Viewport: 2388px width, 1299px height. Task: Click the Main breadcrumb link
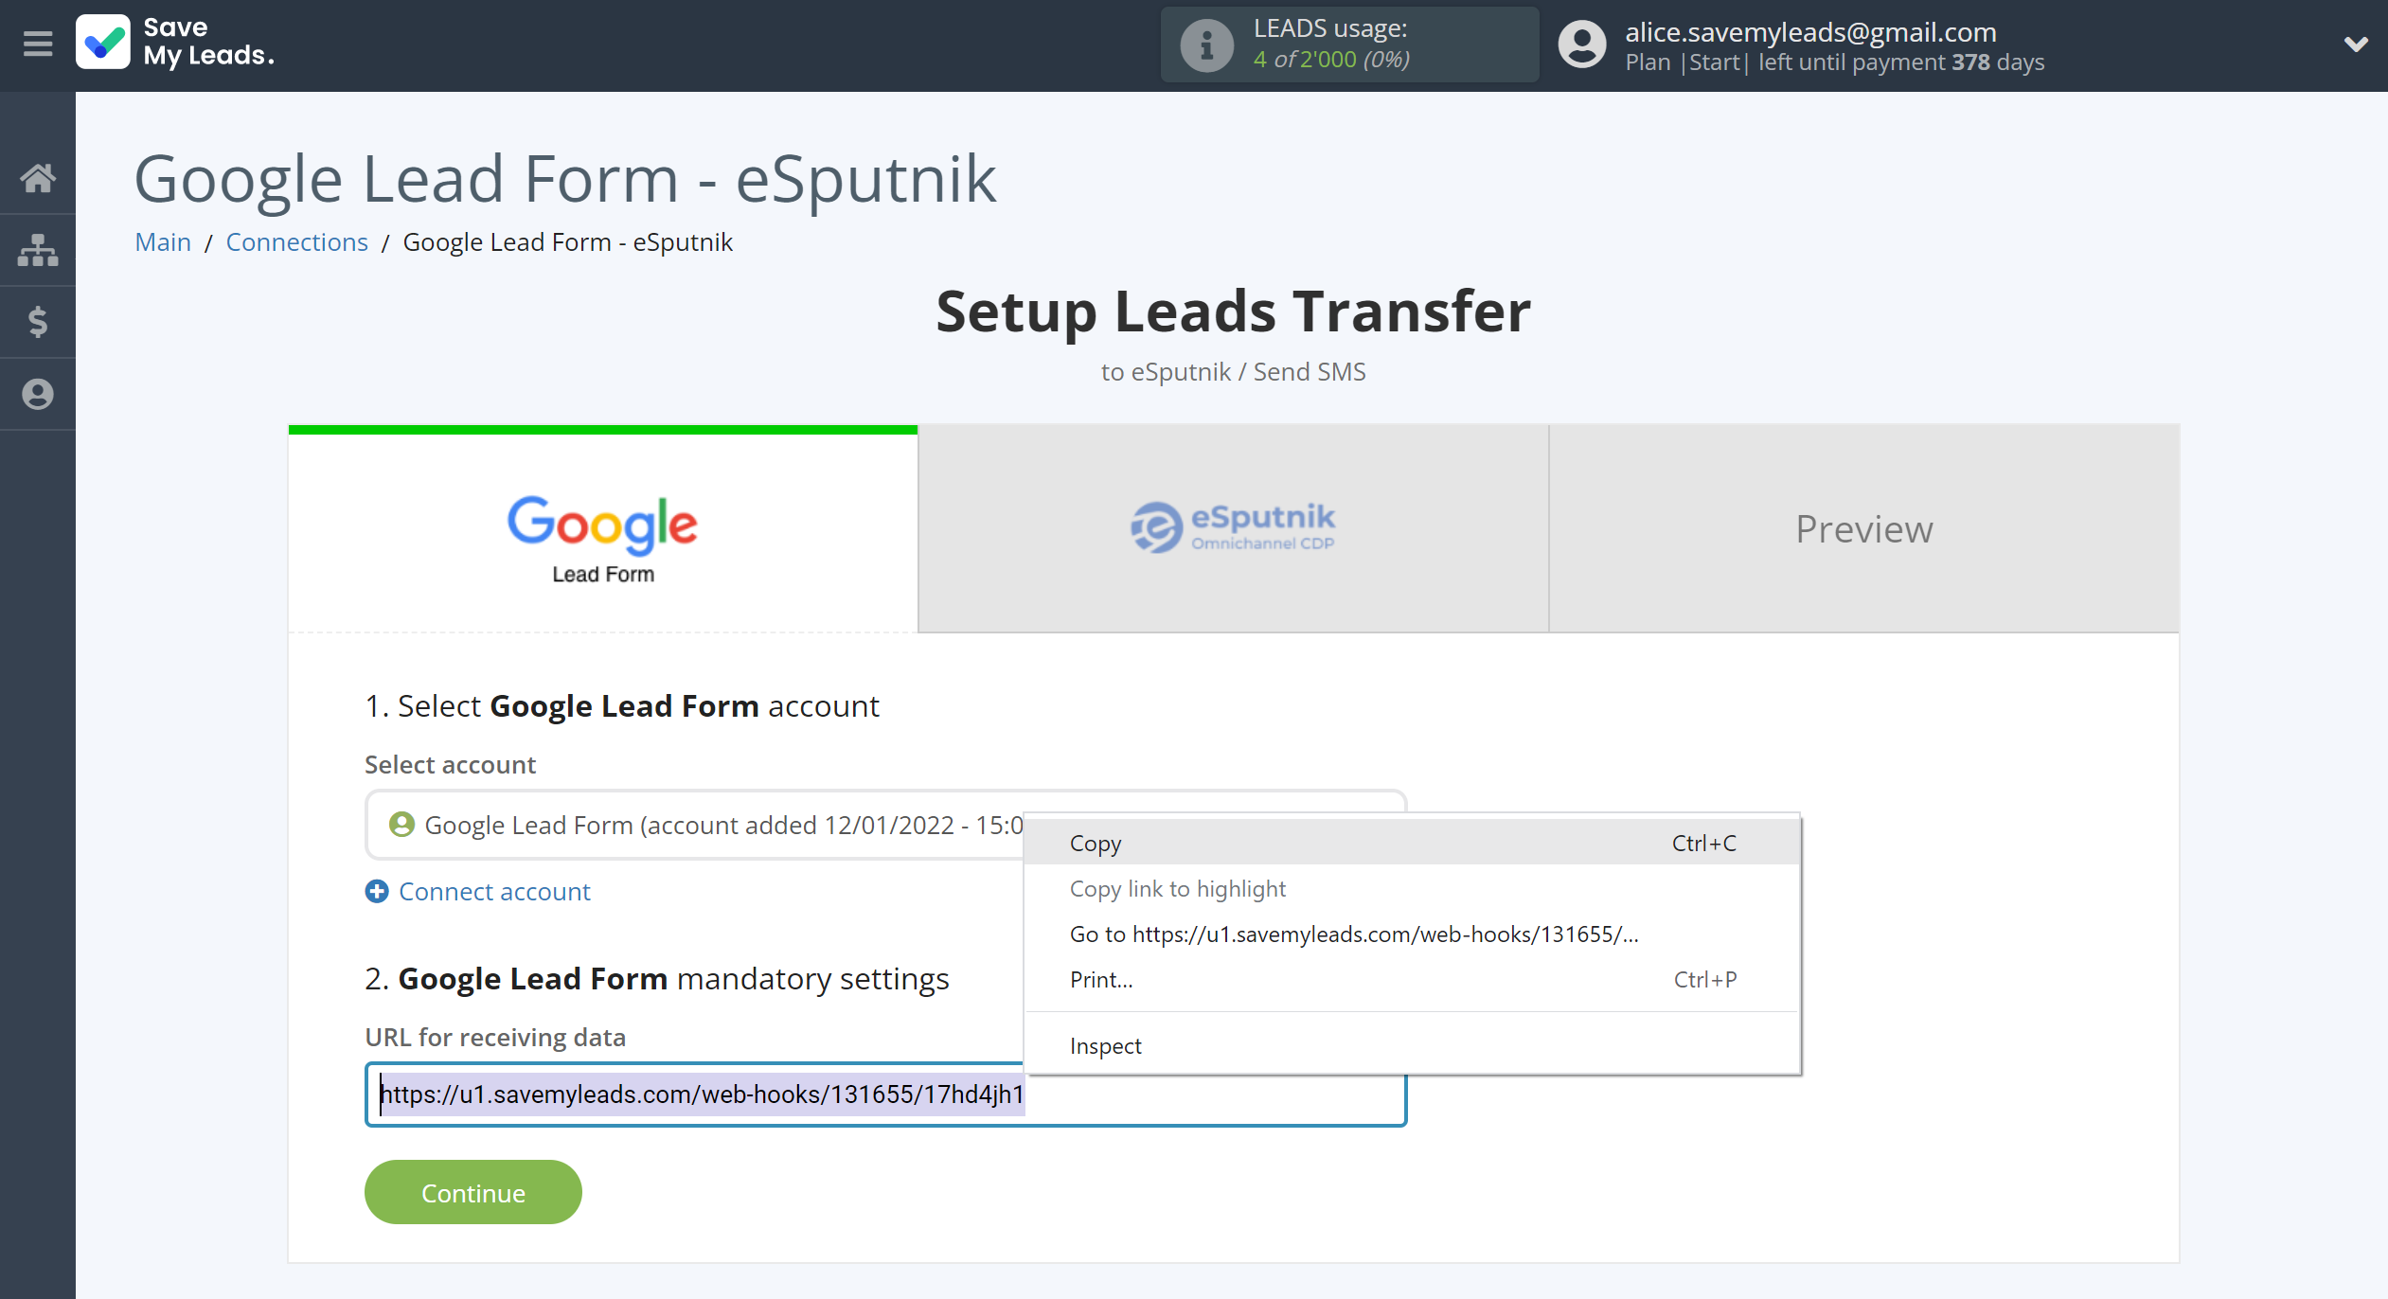coord(162,241)
